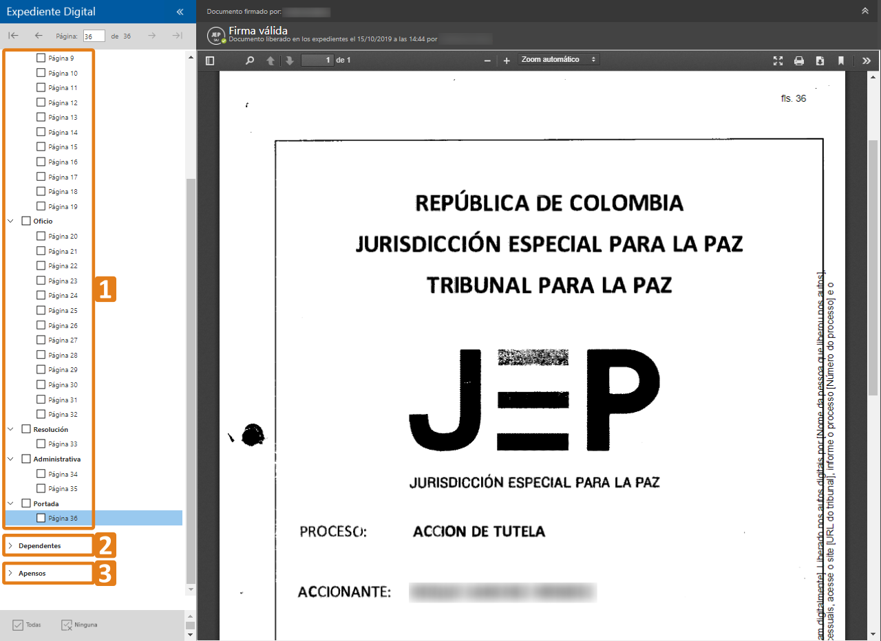The width and height of the screenshot is (881, 641).
Task: Open Página 35 in the tree
Action: [x=63, y=489]
